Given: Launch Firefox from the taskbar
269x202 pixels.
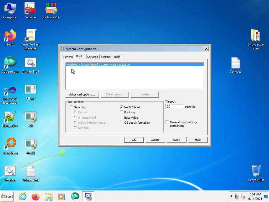Looking at the screenshot, I should tap(36, 196).
